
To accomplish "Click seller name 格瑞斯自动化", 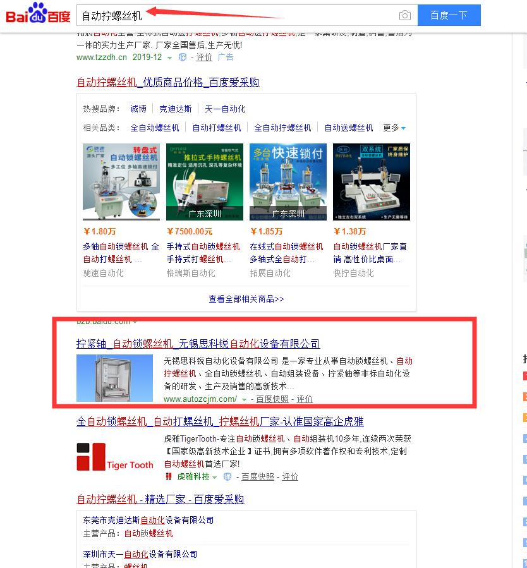I will (191, 273).
